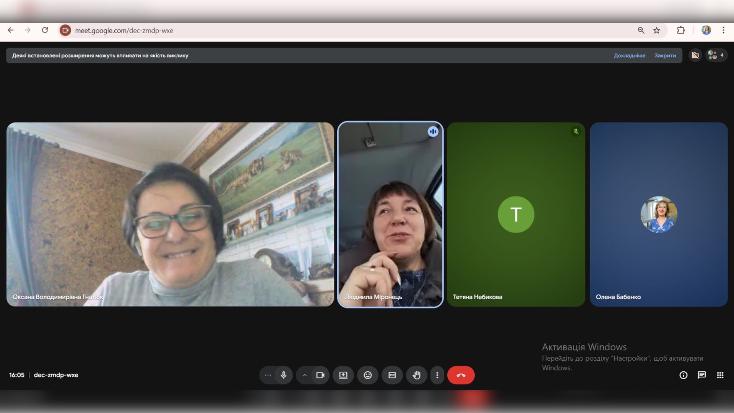Bookmark page with star icon

(656, 31)
